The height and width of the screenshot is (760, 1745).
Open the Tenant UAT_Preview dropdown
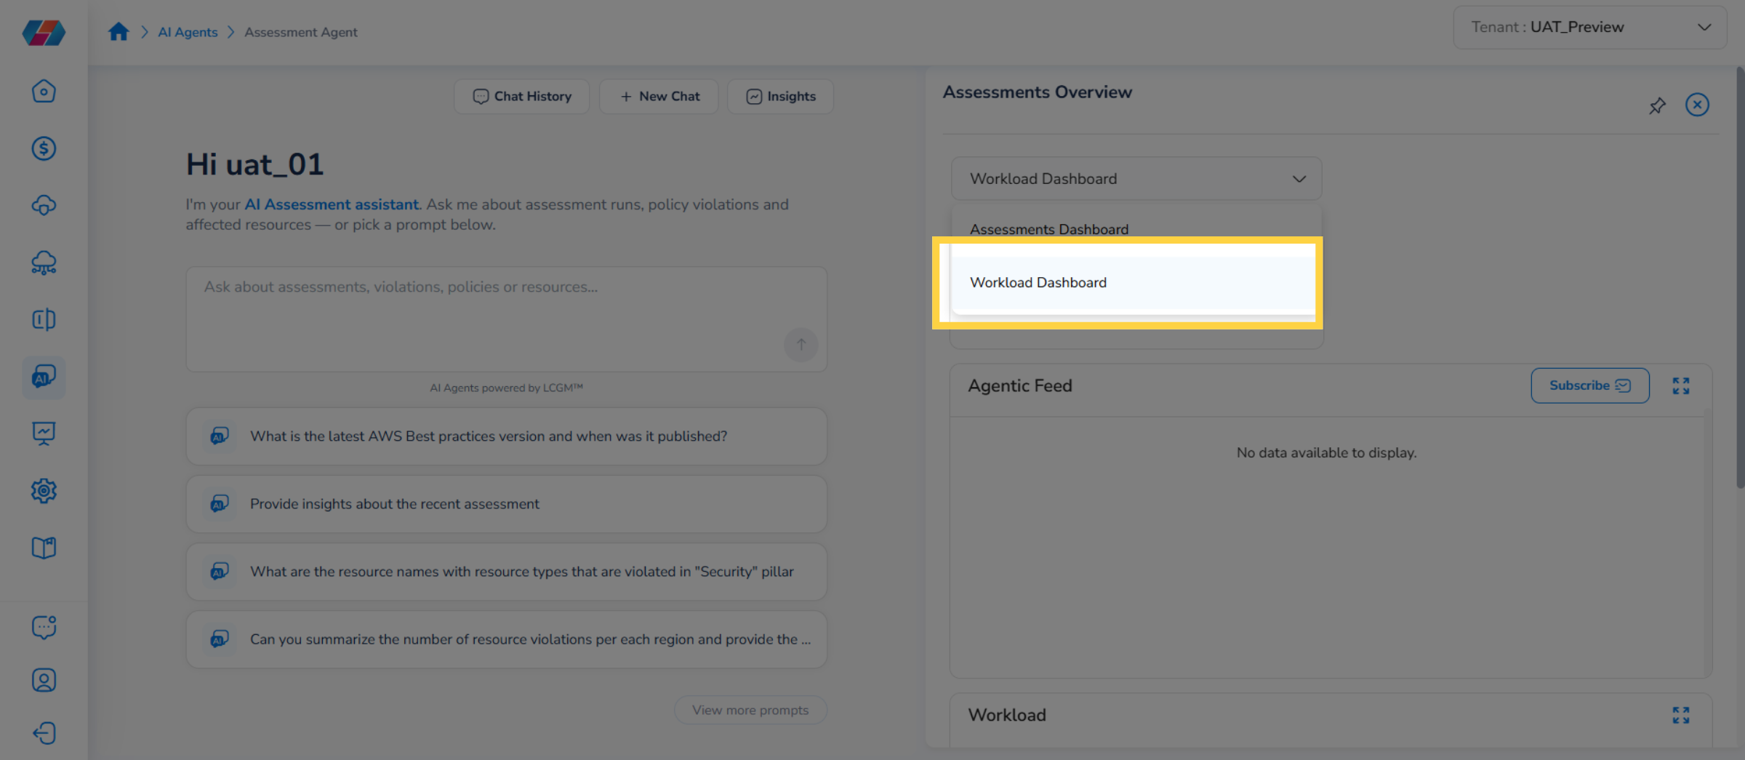1589,27
